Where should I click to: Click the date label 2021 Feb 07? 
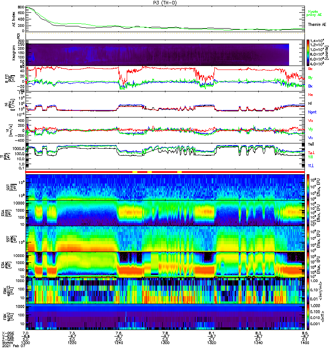click(x=14, y=346)
